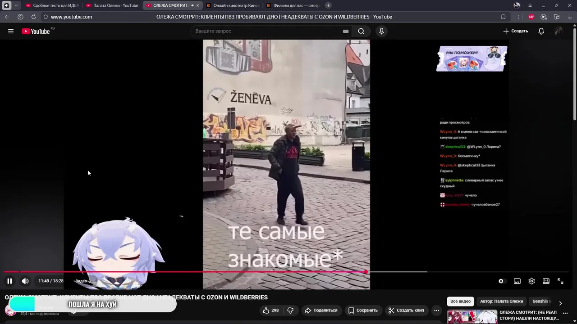
Task: Reload the current page
Action: (33, 17)
